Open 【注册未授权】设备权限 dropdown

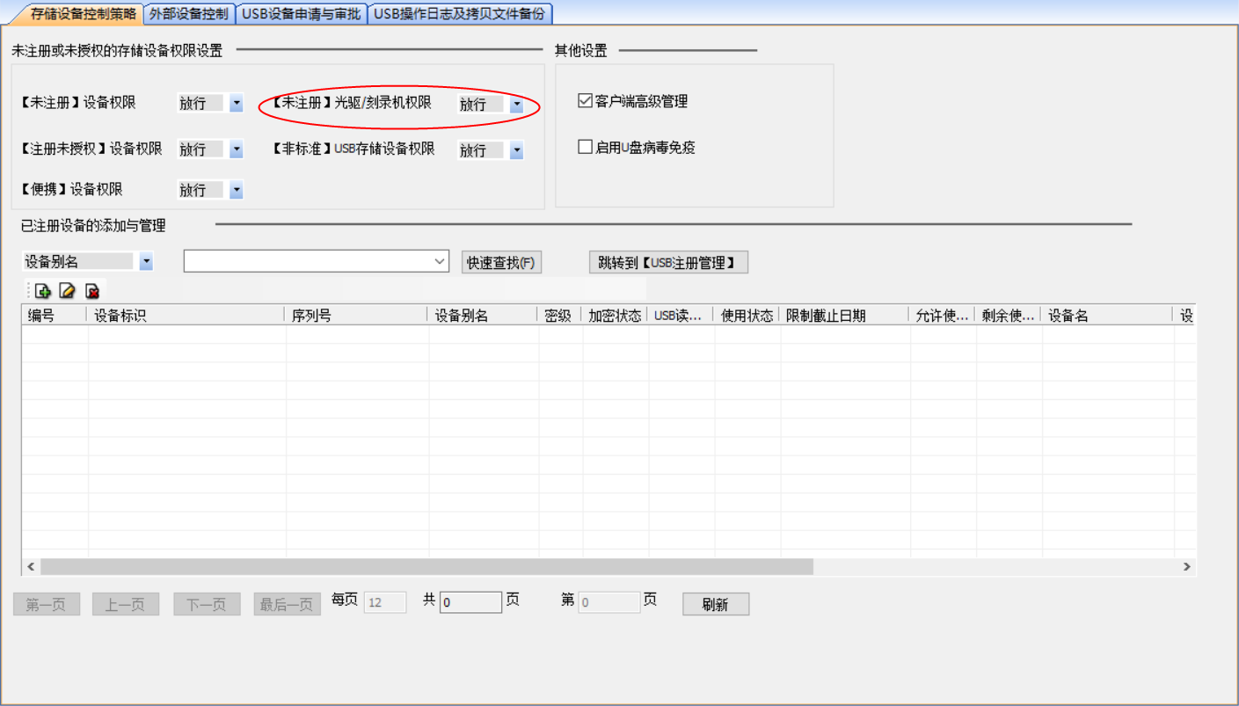pos(236,149)
